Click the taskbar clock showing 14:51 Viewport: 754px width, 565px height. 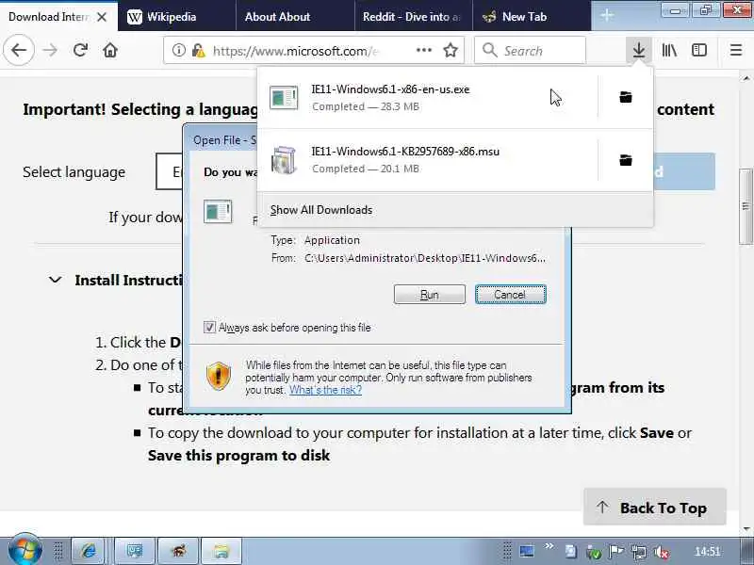(708, 552)
